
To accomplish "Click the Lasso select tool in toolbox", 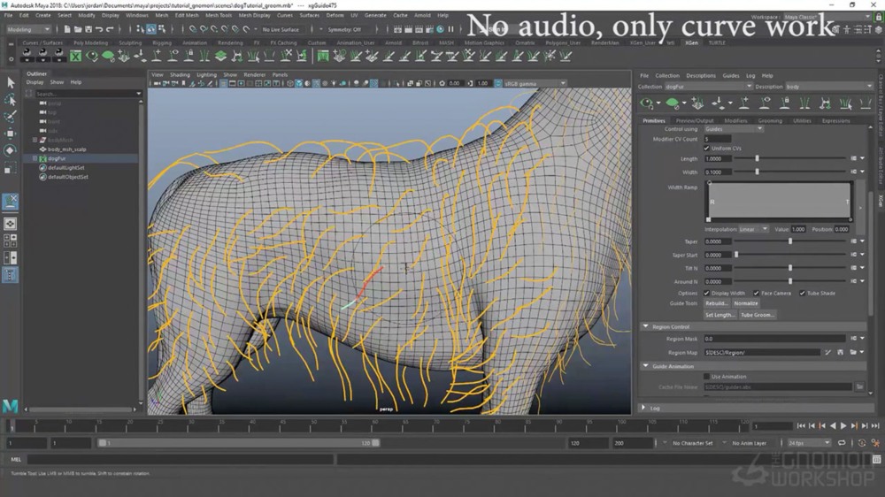I will click(10, 100).
